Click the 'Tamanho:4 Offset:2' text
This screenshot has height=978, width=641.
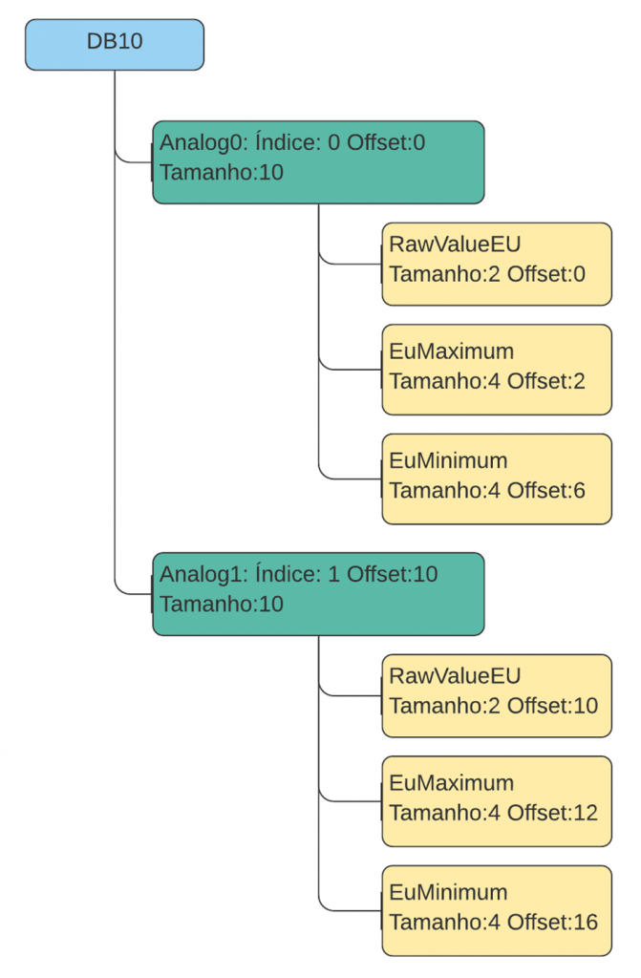(x=487, y=381)
